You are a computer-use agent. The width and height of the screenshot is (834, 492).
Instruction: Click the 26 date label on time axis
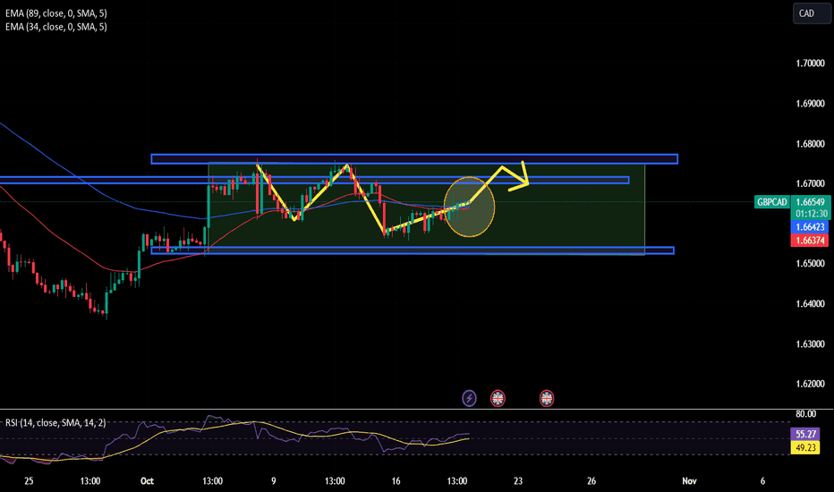coord(591,481)
